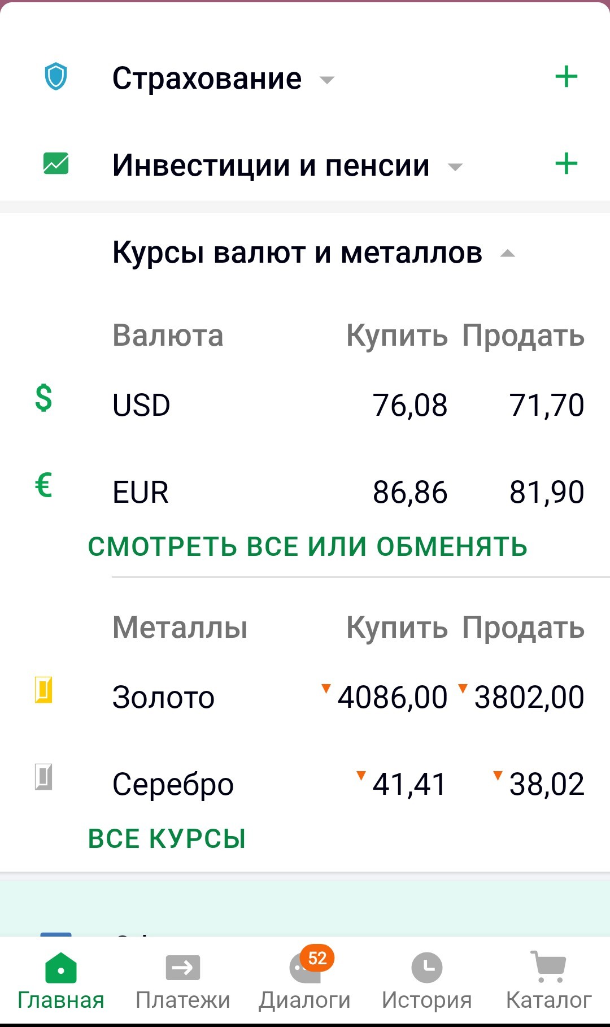Select the Главная home tab
The image size is (610, 1027).
(x=61, y=982)
